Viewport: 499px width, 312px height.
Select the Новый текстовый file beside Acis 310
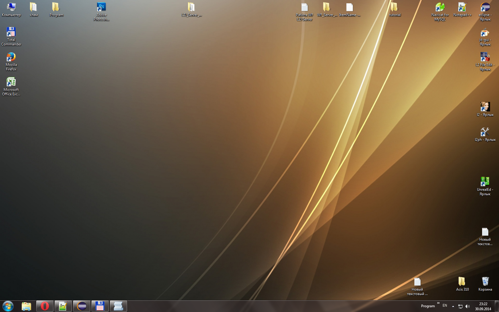tap(417, 286)
